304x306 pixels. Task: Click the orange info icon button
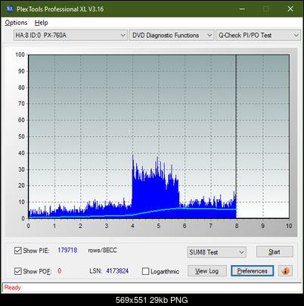285,271
